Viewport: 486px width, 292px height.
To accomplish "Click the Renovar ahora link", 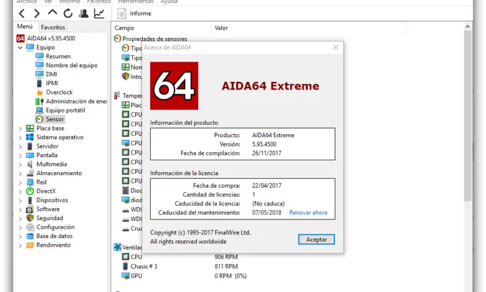I will click(x=308, y=212).
